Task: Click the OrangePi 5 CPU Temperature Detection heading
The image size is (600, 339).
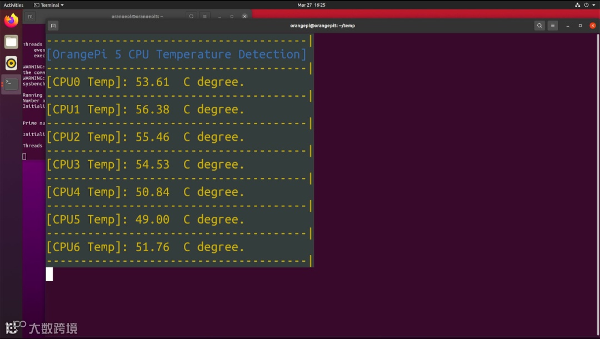Action: (177, 54)
